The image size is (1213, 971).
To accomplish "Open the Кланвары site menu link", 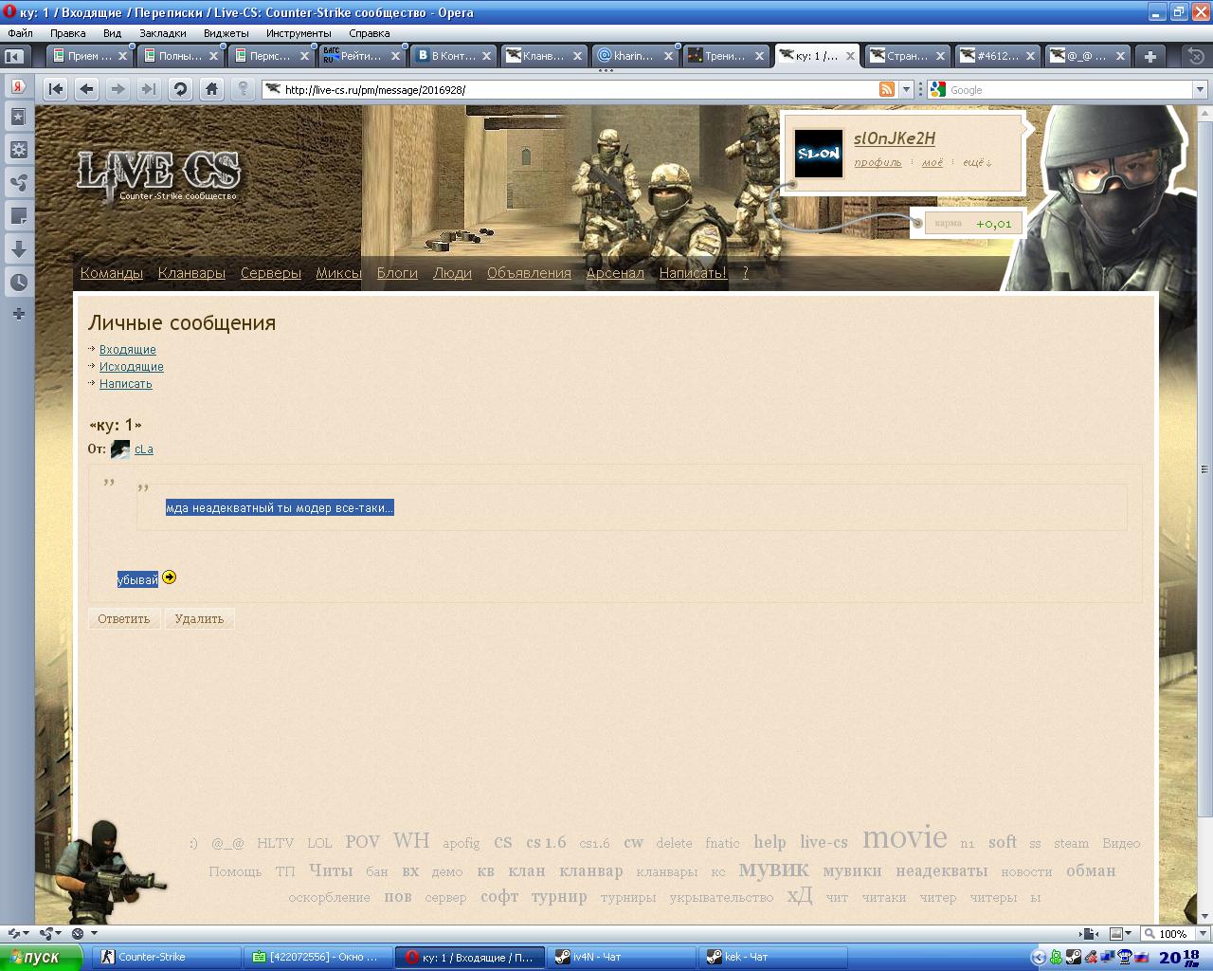I will pyautogui.click(x=191, y=273).
